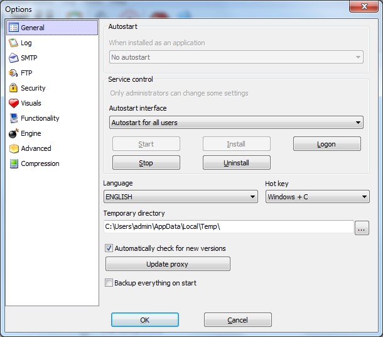The image size is (383, 337).
Task: Click the Visuals heart icon
Action: point(13,103)
